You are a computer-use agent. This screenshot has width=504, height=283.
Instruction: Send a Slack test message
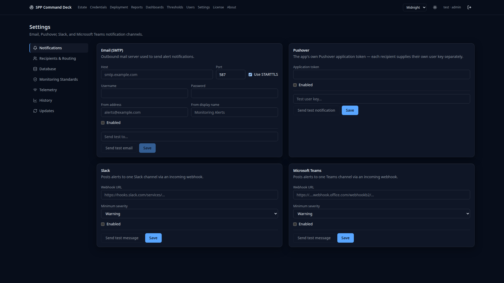(x=122, y=238)
